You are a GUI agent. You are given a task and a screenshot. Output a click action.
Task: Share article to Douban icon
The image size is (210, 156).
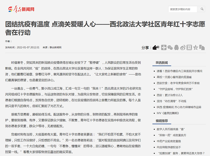coord(189,47)
